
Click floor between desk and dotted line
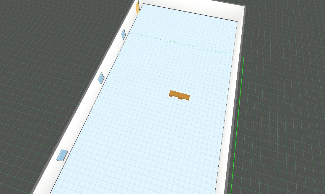[x=177, y=68]
